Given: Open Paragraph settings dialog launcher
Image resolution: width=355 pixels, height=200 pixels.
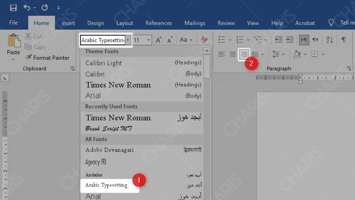Looking at the screenshot, I should coord(349,69).
